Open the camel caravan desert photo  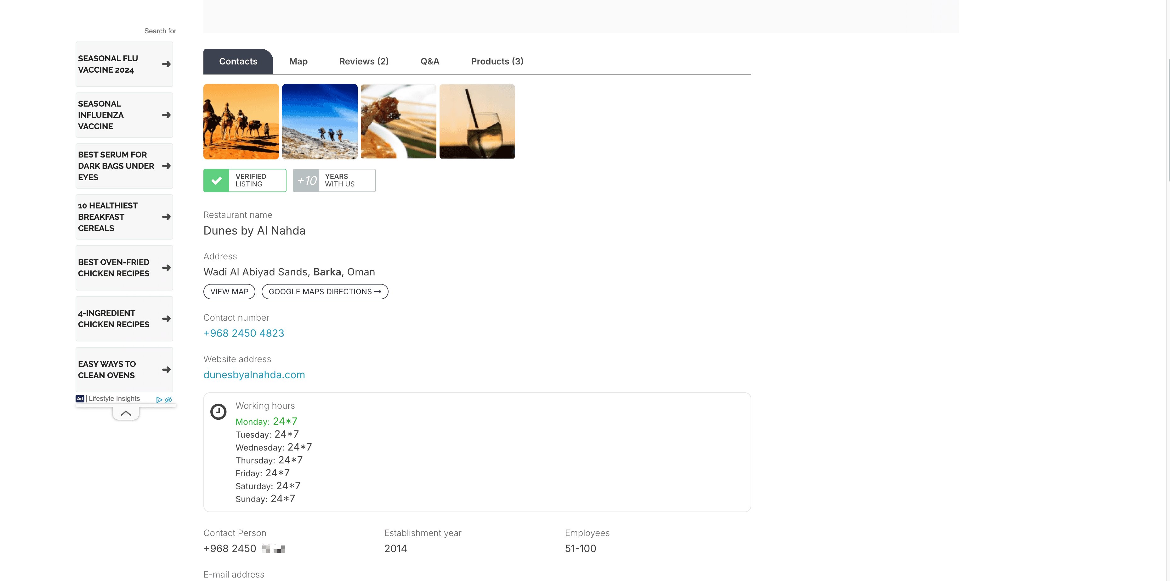[x=241, y=122]
